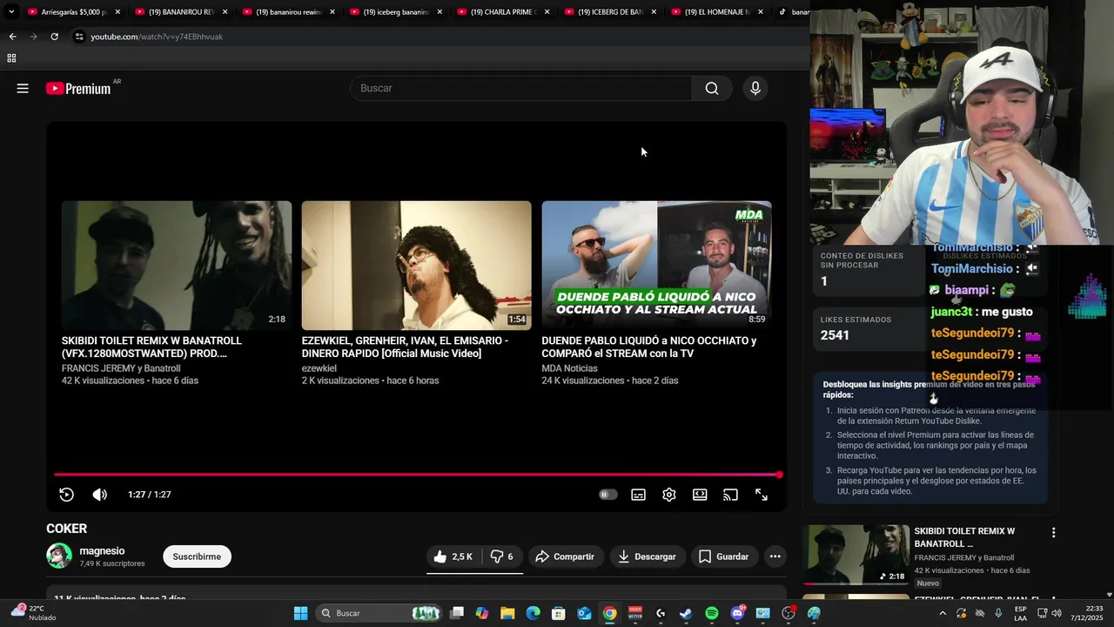Screen dimensions: 1114x627
Task: Toggle the autoplay switch in player
Action: click(x=607, y=495)
